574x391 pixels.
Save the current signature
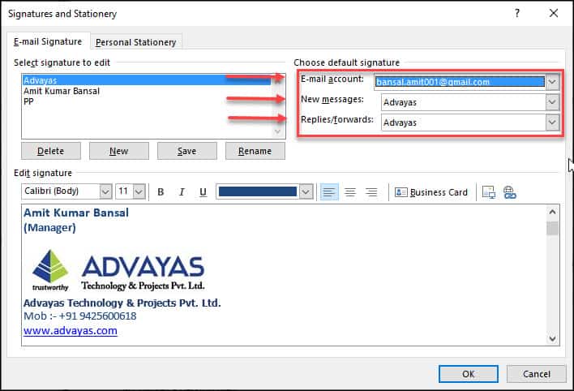point(187,151)
